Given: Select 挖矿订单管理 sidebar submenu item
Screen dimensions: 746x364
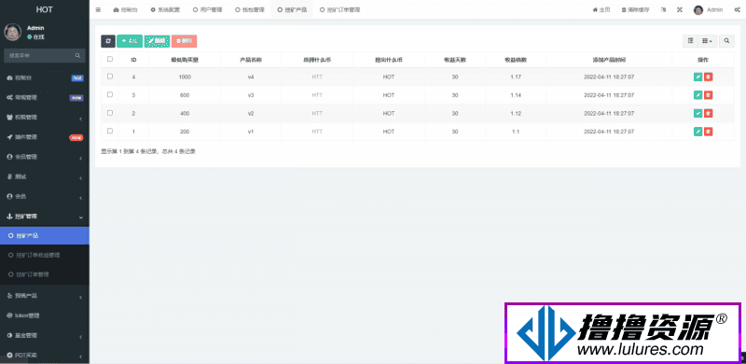Looking at the screenshot, I should (45, 275).
